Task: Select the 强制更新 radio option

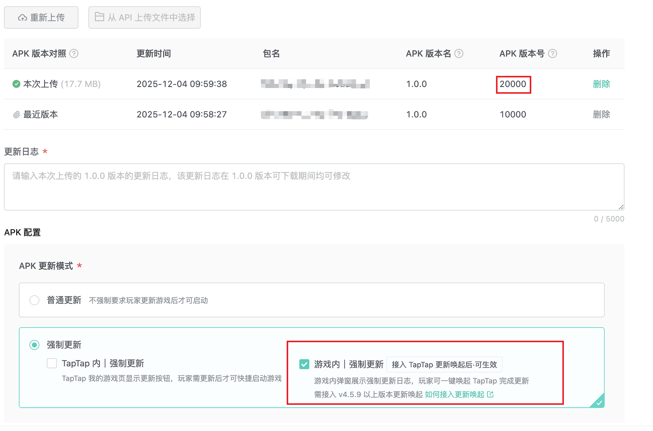Action: pyautogui.click(x=34, y=345)
